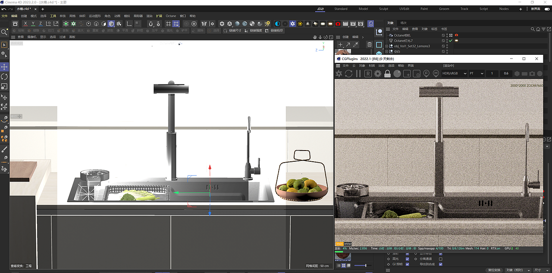Open the HDR/sRGB dropdown
This screenshot has width=552, height=273.
coord(455,73)
